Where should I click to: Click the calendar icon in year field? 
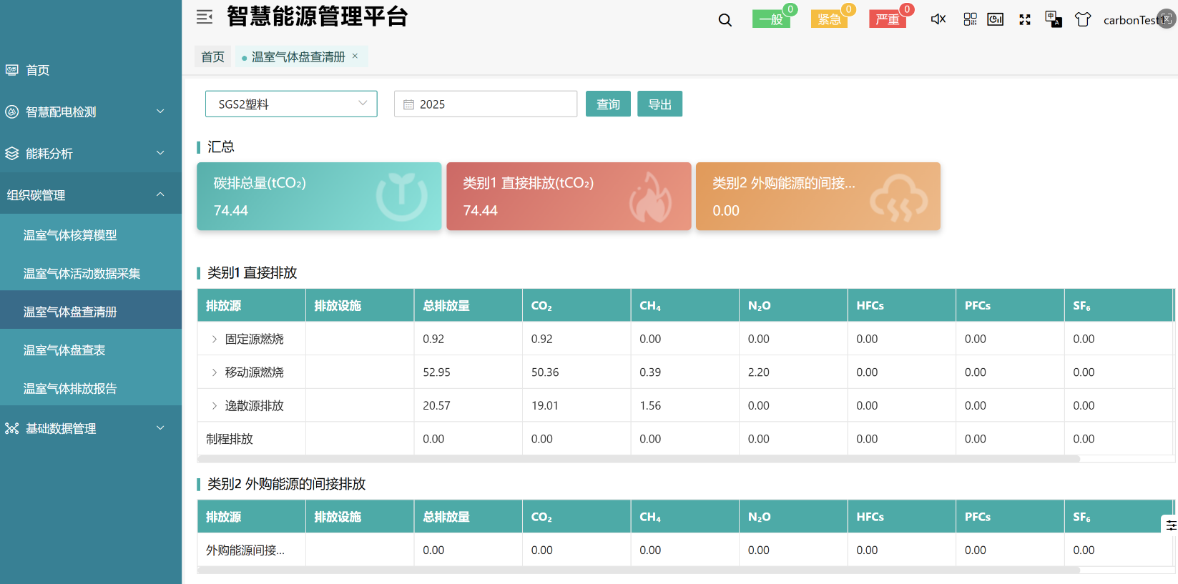click(409, 104)
